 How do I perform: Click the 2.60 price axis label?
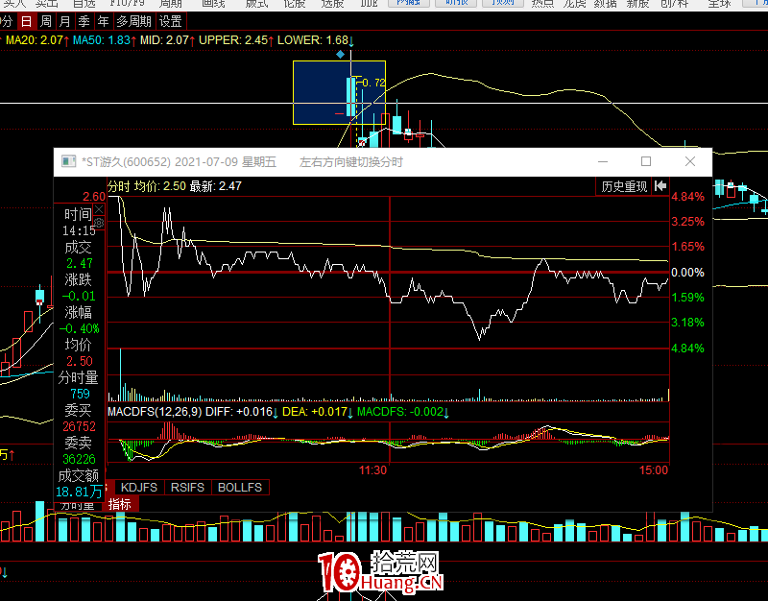coord(94,197)
